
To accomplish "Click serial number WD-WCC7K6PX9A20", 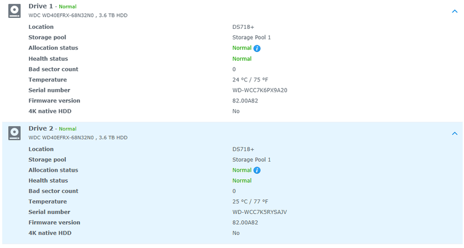I will pyautogui.click(x=260, y=90).
